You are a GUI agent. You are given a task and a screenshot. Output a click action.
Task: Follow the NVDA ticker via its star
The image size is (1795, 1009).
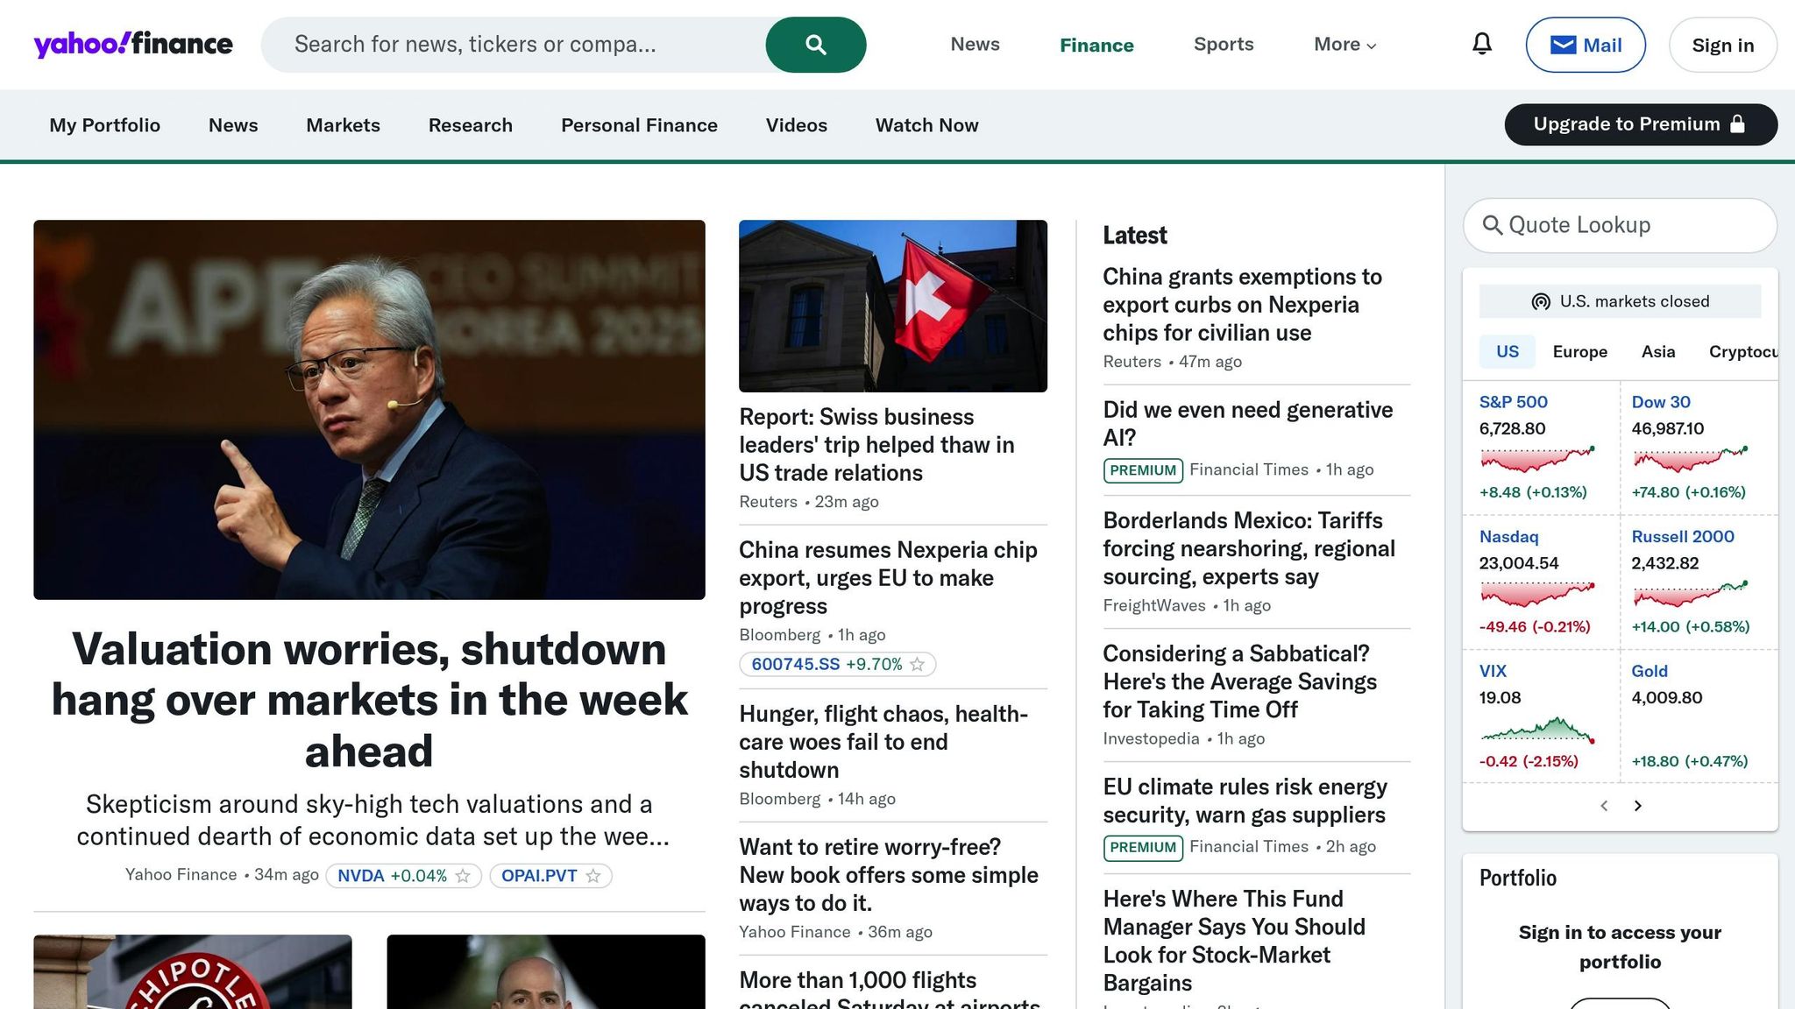click(x=464, y=876)
